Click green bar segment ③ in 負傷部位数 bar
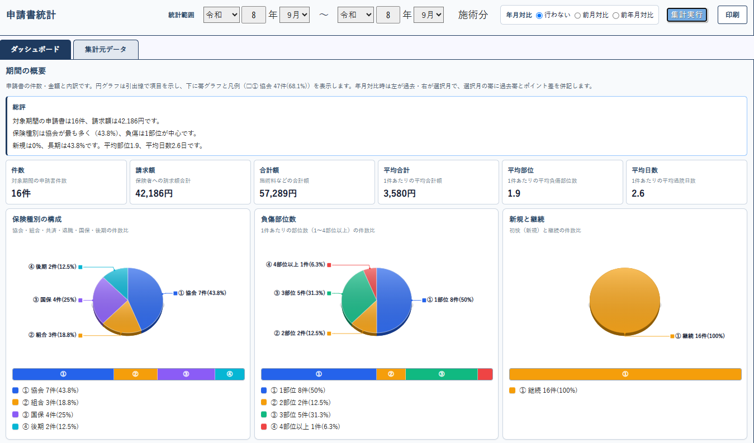Viewport: 754px width, 443px height. [442, 374]
